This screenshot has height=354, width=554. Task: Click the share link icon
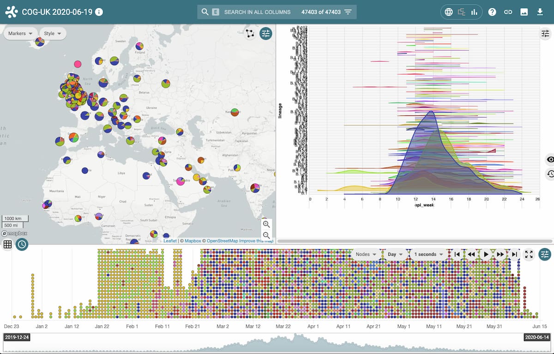coord(508,12)
